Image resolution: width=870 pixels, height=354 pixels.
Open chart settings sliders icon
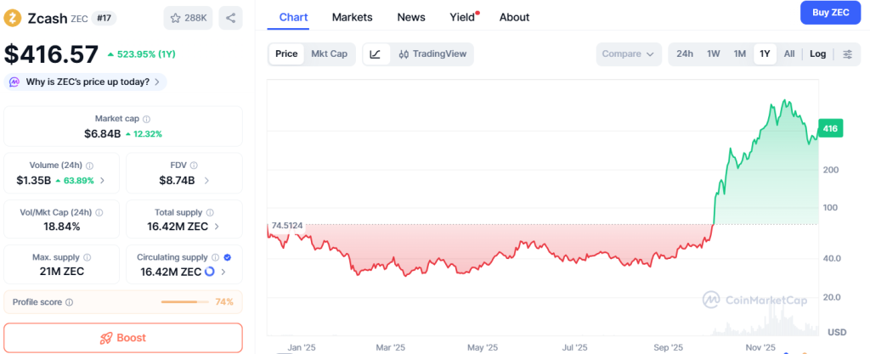(x=847, y=54)
